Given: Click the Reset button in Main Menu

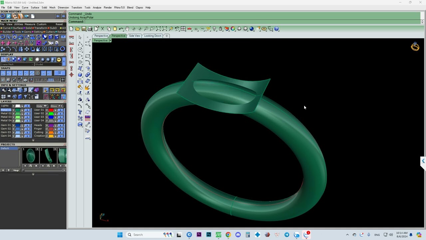Looking at the screenshot, I should [x=59, y=24].
